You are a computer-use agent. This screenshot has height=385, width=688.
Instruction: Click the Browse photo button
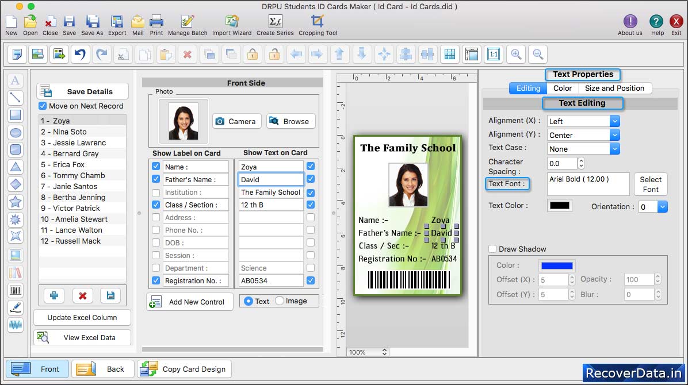pos(291,121)
